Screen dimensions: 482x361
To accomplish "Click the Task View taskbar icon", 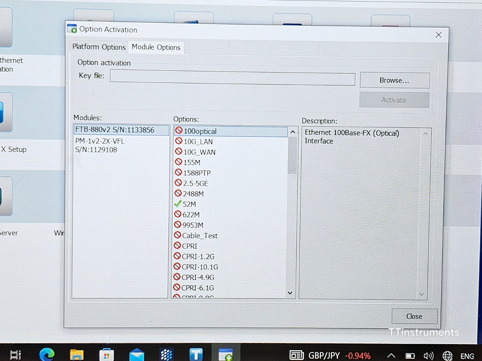I will [x=16, y=354].
